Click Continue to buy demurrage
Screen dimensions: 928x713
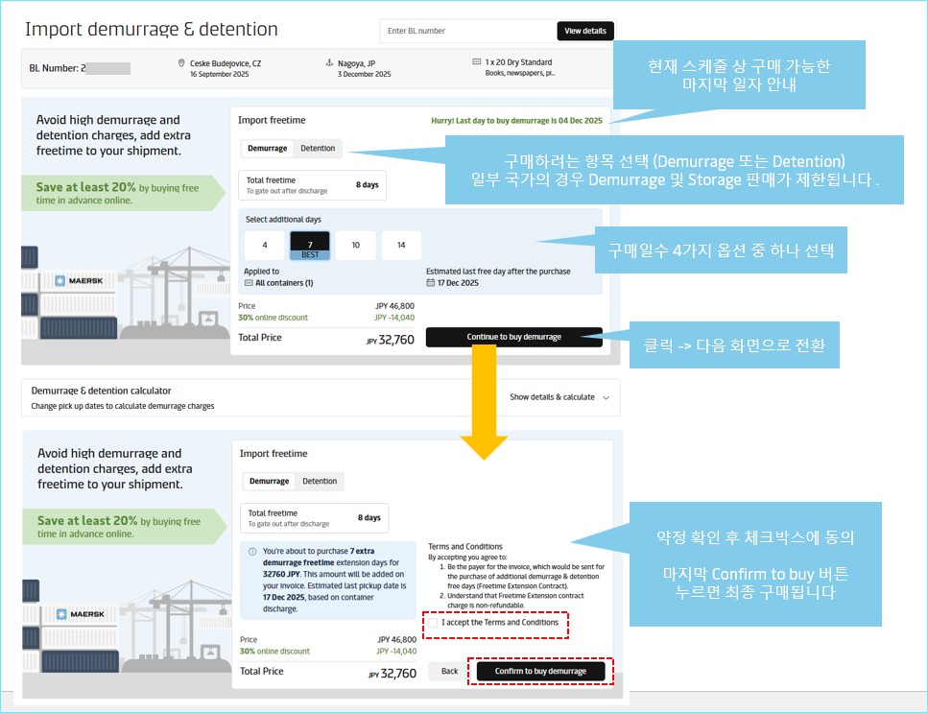coord(513,337)
